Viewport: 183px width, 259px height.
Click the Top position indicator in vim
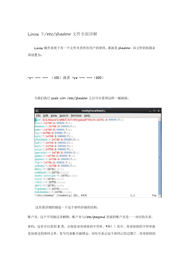[154, 196]
